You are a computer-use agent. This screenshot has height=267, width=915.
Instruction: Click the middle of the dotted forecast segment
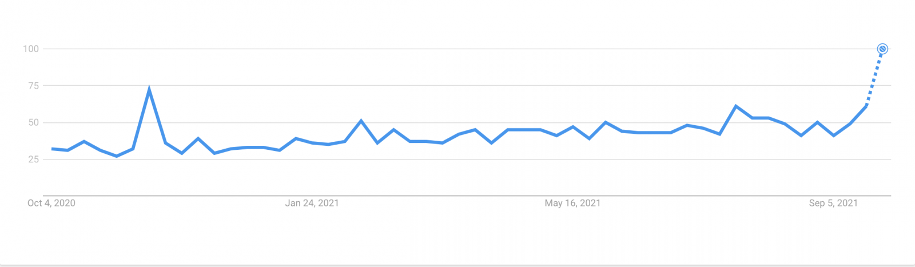point(875,77)
